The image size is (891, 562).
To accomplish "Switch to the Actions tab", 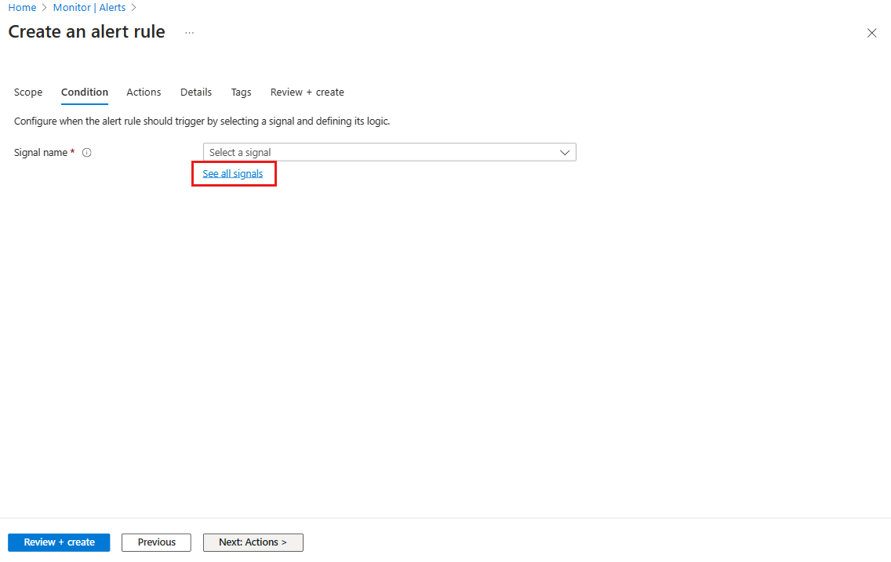I will click(x=144, y=92).
